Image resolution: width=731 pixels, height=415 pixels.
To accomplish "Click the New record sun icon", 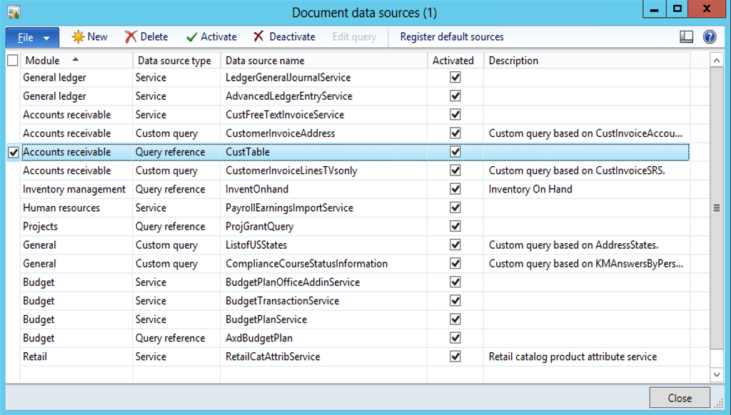I will coord(78,37).
